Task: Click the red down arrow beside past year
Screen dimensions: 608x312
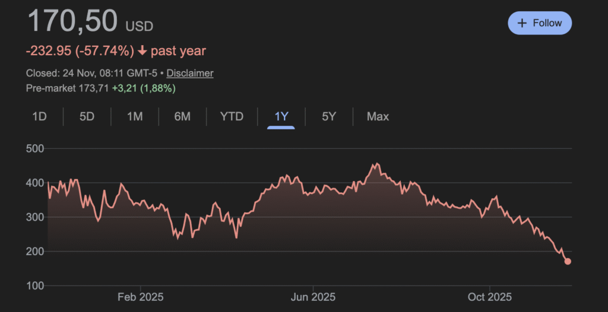Action: pyautogui.click(x=142, y=51)
